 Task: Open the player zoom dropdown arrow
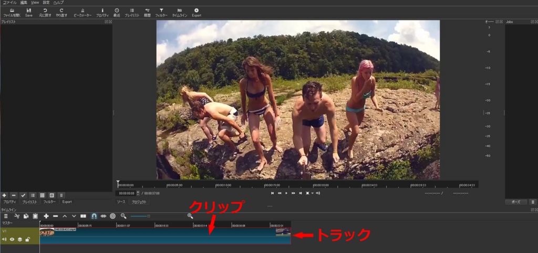pos(312,193)
